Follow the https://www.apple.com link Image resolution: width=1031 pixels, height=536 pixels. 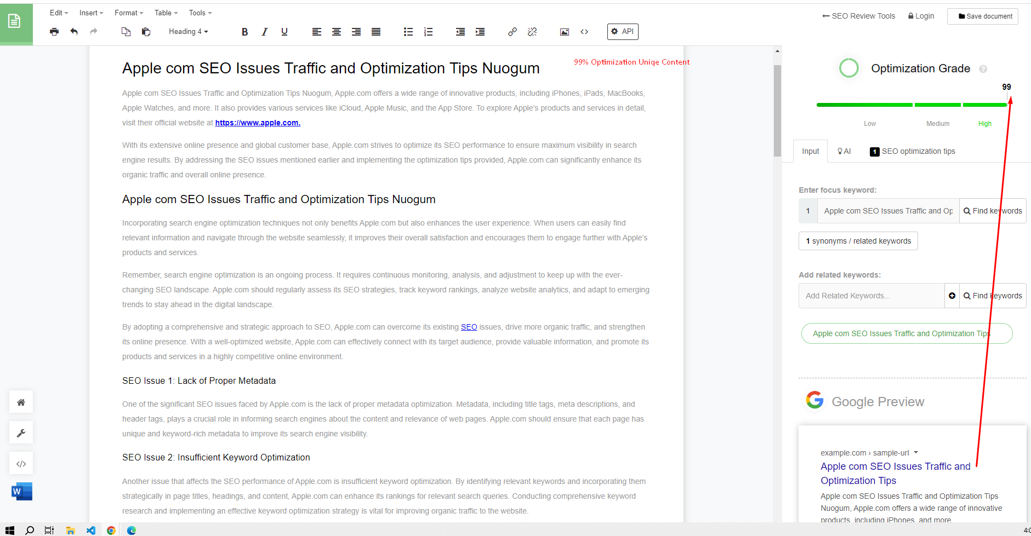click(x=258, y=122)
